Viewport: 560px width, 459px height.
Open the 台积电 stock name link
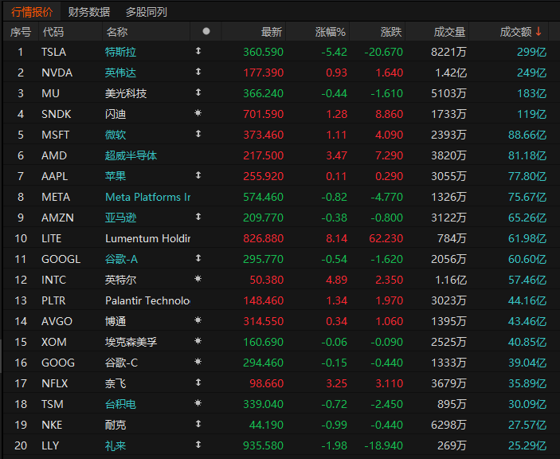point(121,404)
